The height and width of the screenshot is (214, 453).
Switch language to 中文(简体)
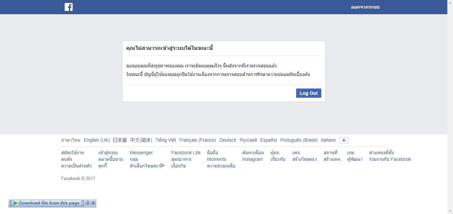(141, 140)
